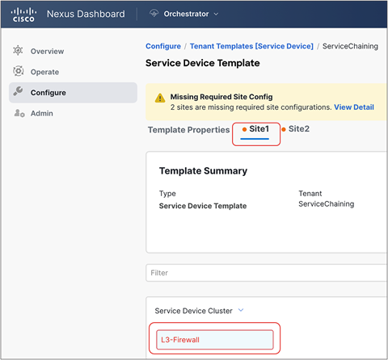Click the Configure wrench icon
This screenshot has width=388, height=360.
18,91
